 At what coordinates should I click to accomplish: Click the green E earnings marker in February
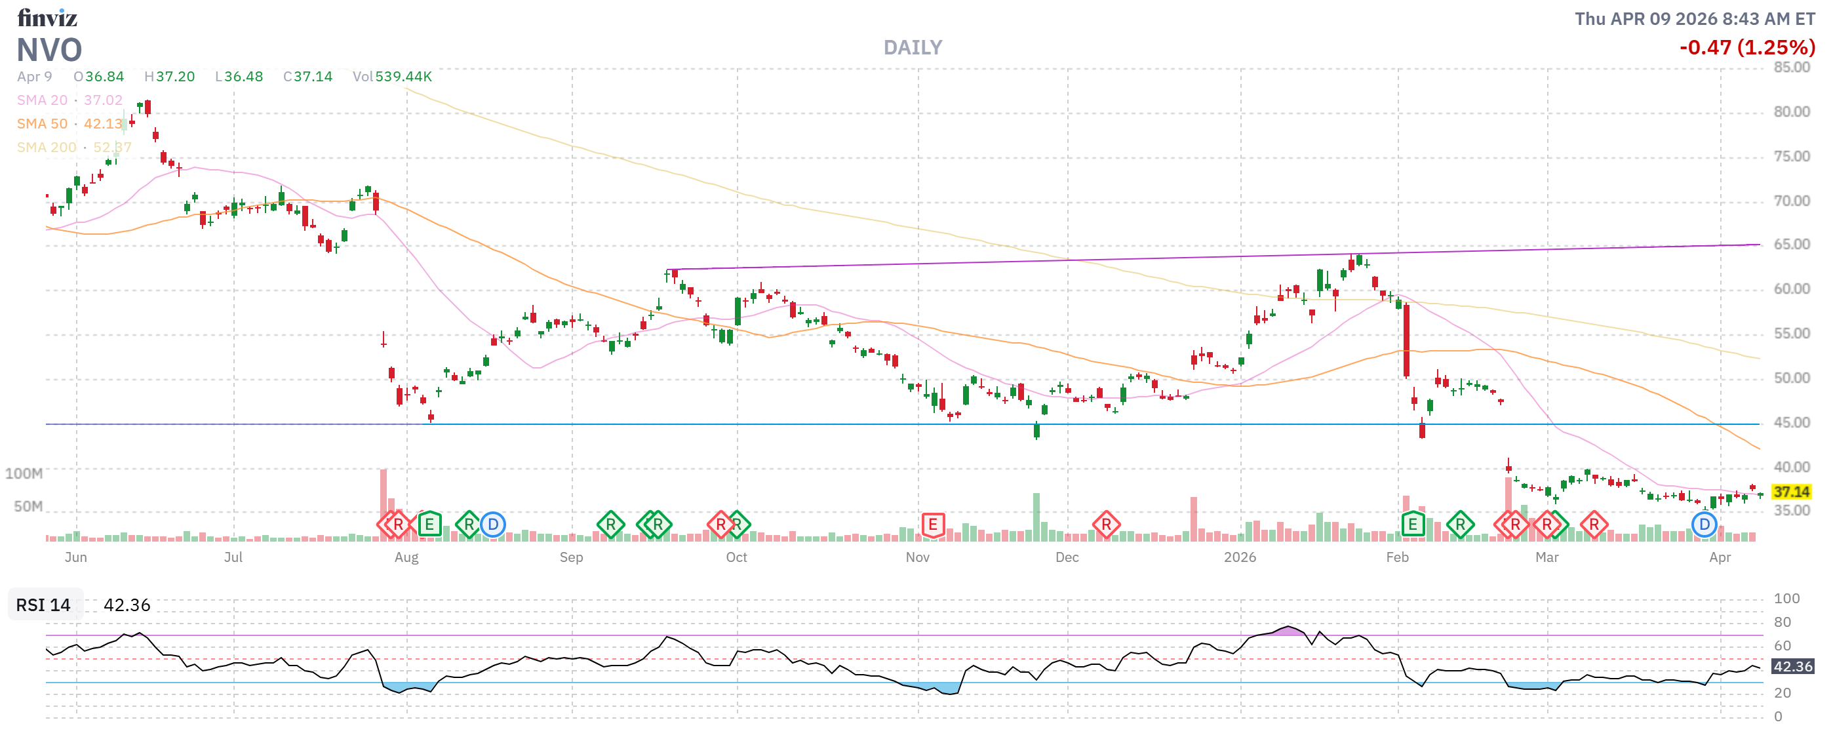(1413, 525)
